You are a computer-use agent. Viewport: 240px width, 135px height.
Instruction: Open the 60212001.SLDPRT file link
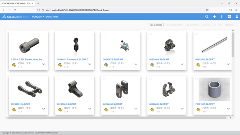[205, 60]
